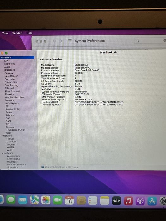Launch Maps from the Dock
This screenshot has height=221, width=166.
coord(34,200)
